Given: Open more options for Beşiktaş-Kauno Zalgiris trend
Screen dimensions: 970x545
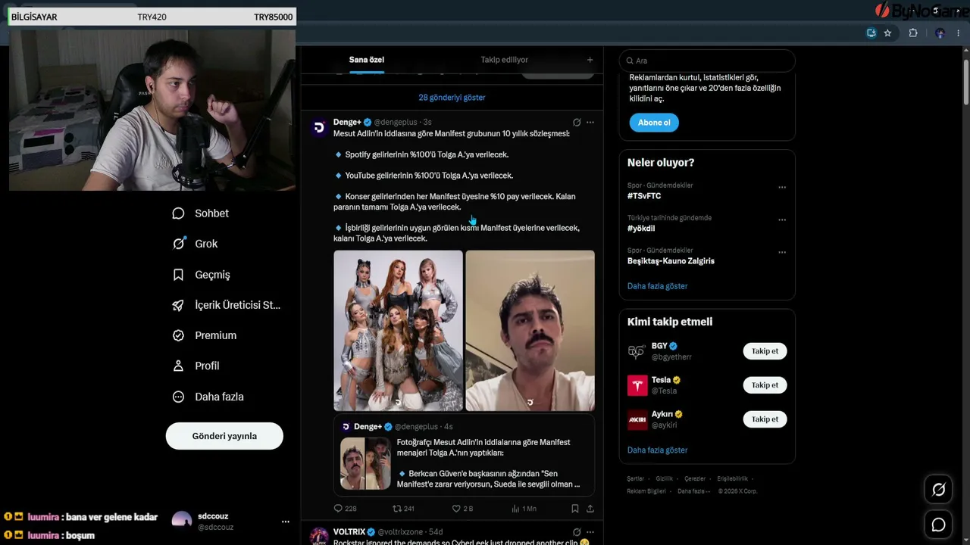Looking at the screenshot, I should (782, 252).
